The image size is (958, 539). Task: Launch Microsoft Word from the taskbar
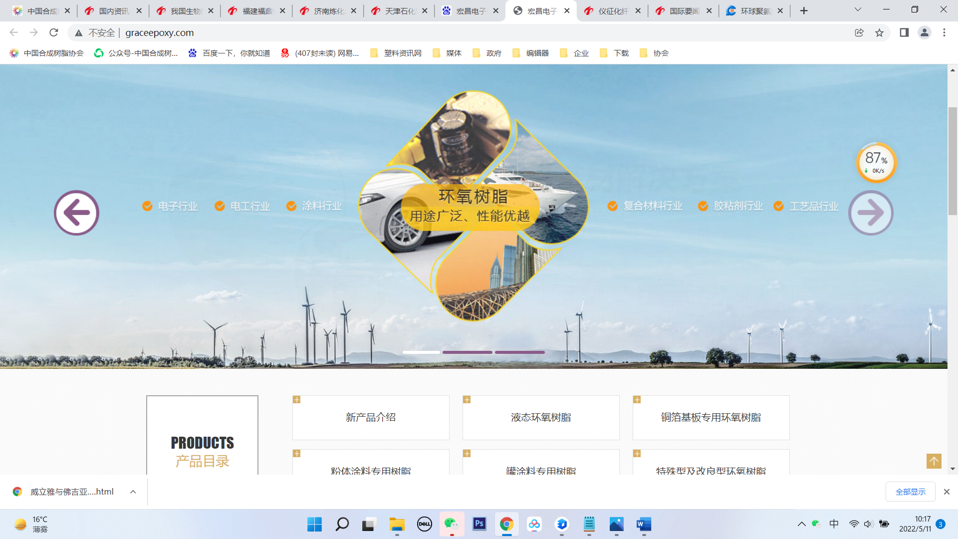pos(643,525)
